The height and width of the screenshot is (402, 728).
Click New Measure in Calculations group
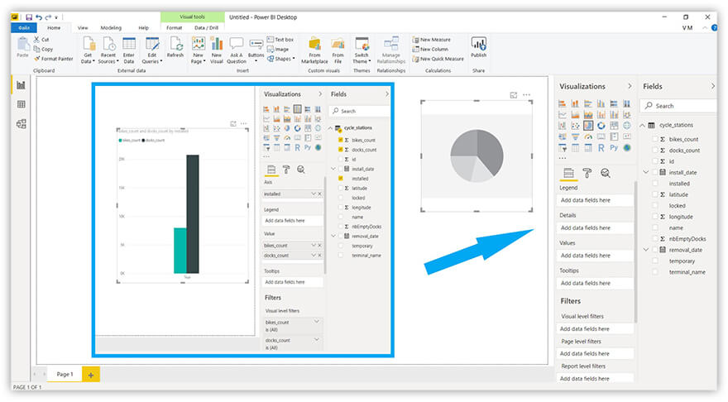click(x=431, y=40)
